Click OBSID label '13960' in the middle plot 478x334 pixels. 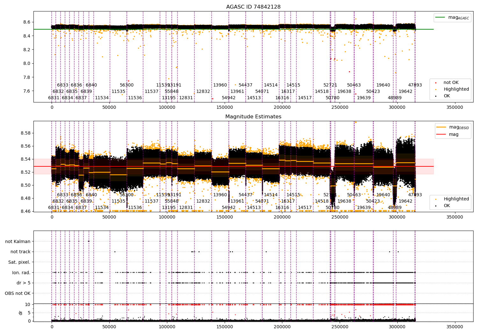[220, 195]
